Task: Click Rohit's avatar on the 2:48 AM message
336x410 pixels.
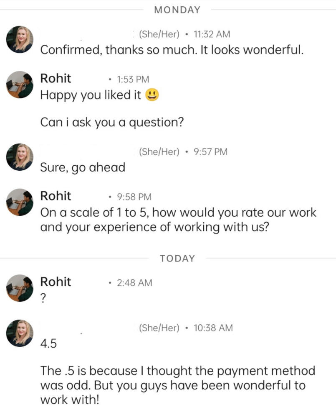Action: (x=20, y=288)
